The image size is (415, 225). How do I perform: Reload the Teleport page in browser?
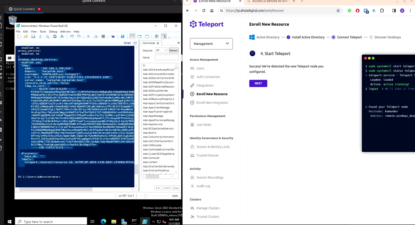(x=204, y=11)
